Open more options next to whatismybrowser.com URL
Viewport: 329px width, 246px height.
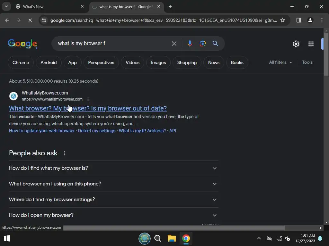tap(88, 99)
